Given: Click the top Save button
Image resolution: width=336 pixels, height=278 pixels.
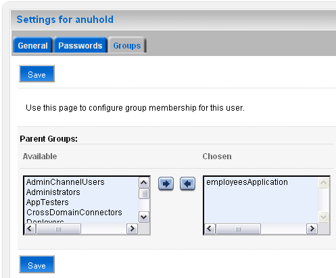Looking at the screenshot, I should pyautogui.click(x=37, y=74).
